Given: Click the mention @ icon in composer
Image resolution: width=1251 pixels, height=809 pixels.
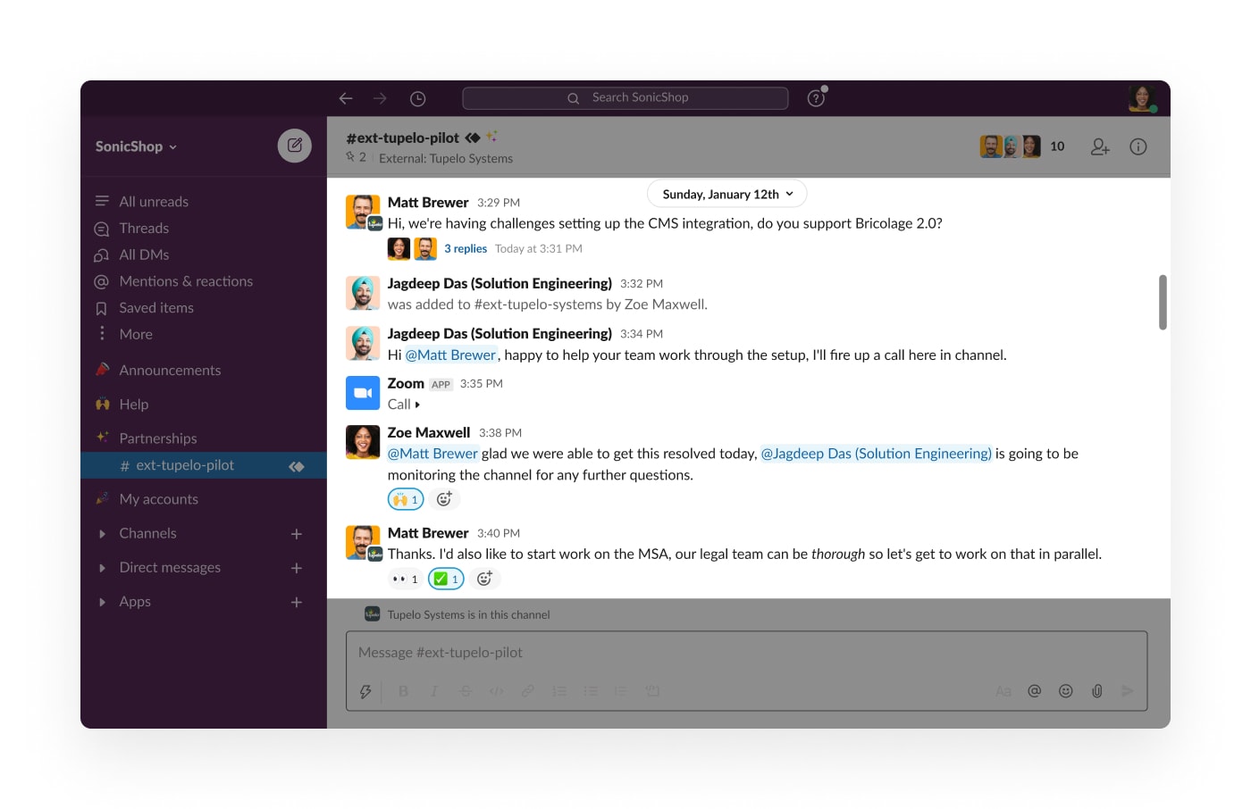Looking at the screenshot, I should pos(1034,690).
